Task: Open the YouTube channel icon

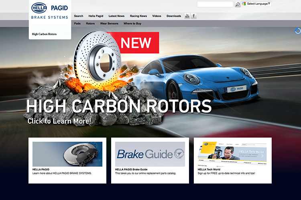Action: click(187, 16)
